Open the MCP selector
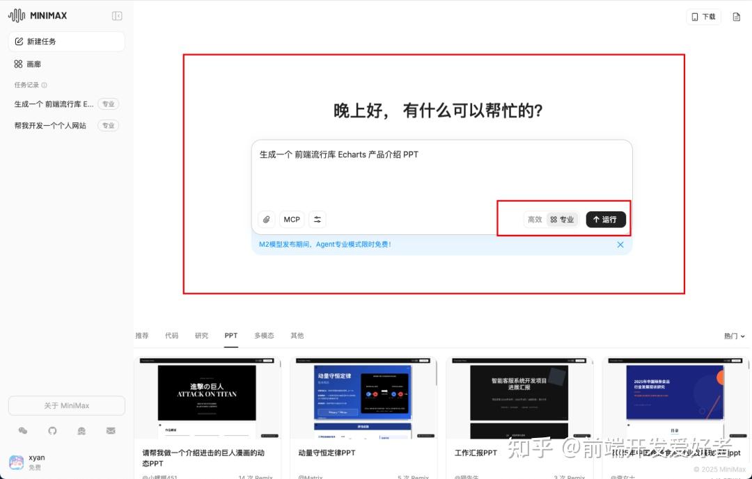This screenshot has height=479, width=752. click(x=292, y=220)
